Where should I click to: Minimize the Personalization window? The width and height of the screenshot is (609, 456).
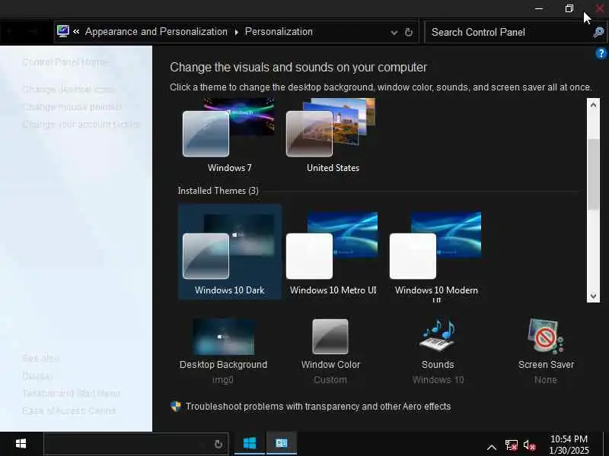[x=539, y=8]
